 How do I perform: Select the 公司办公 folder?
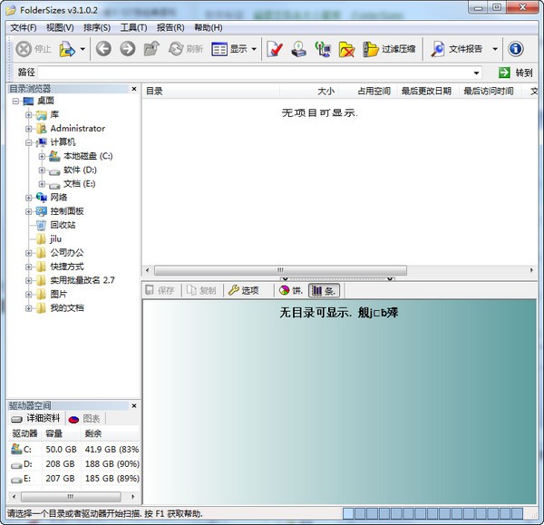(x=60, y=253)
